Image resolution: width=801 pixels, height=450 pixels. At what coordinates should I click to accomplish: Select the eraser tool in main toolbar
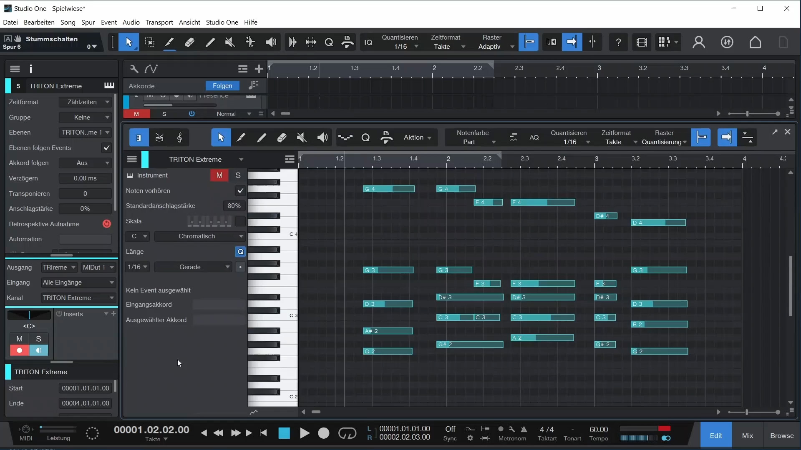click(189, 42)
